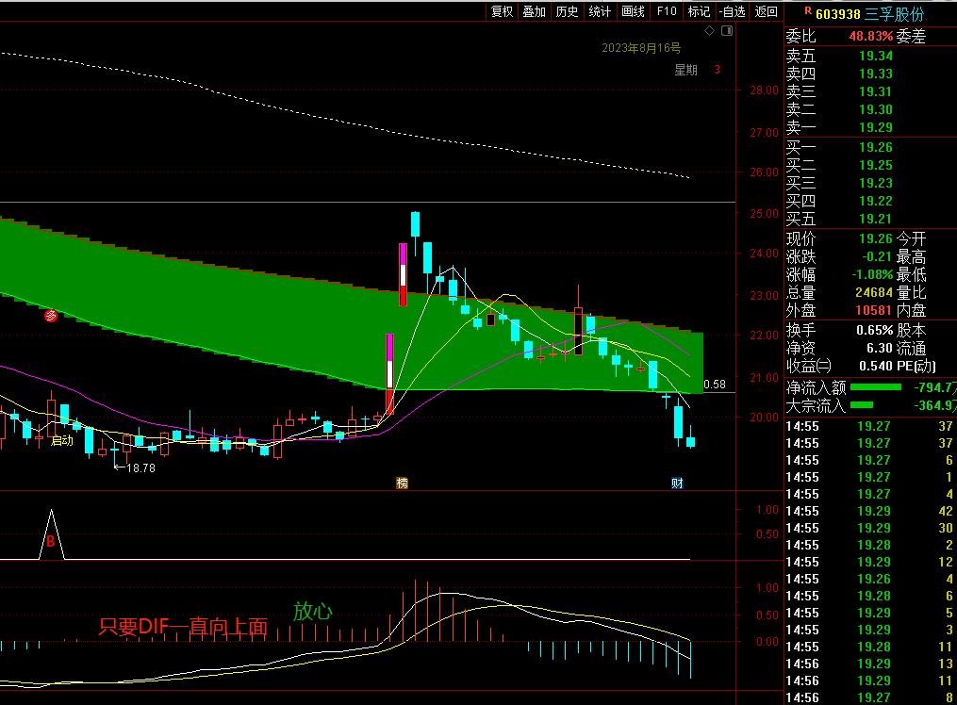Select the 买五 19.21 bid row
The height and width of the screenshot is (705, 957).
[870, 219]
